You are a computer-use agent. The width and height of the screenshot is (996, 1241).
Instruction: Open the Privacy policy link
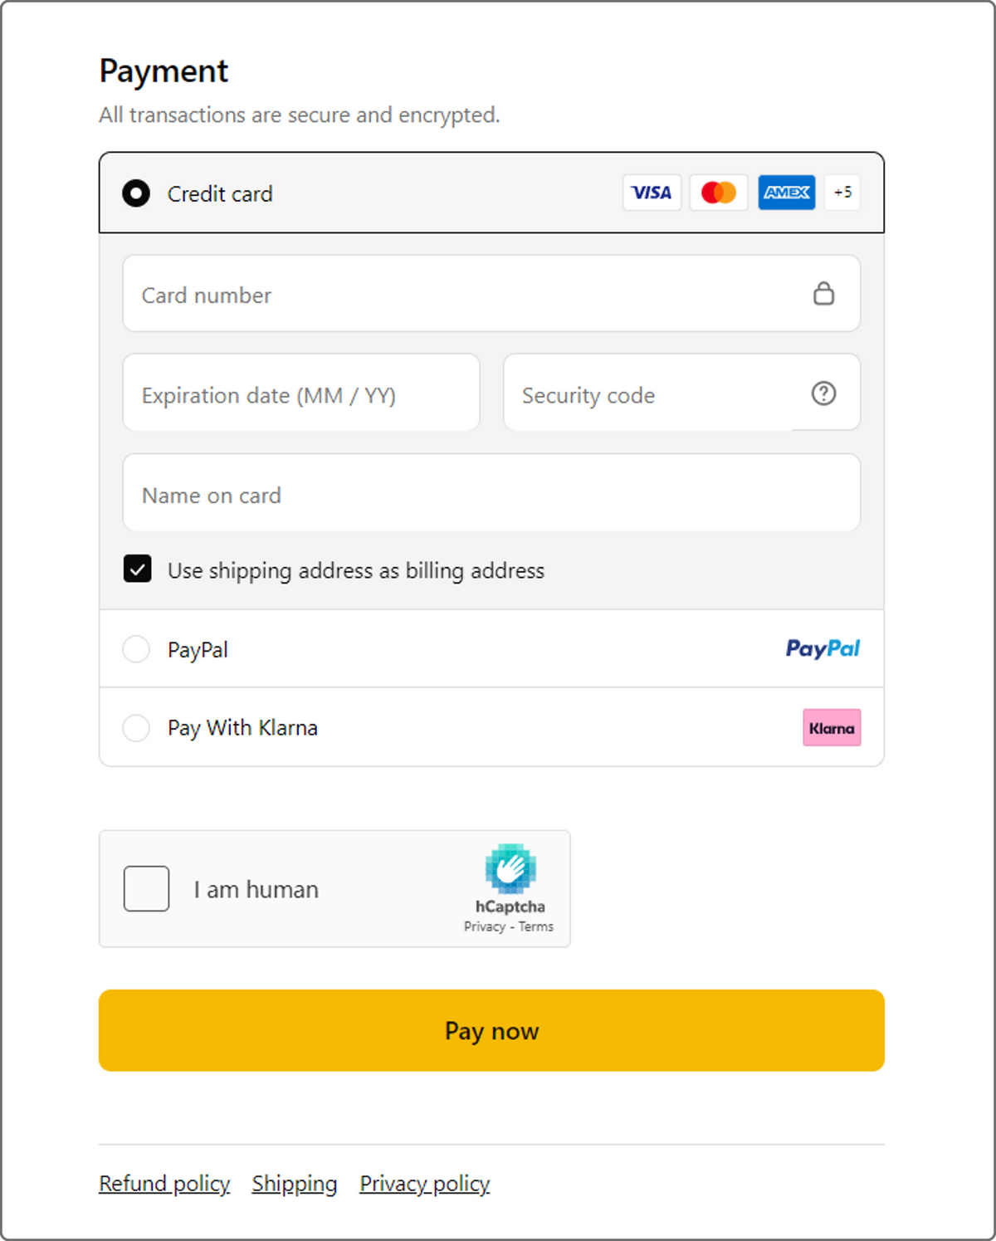[425, 1184]
